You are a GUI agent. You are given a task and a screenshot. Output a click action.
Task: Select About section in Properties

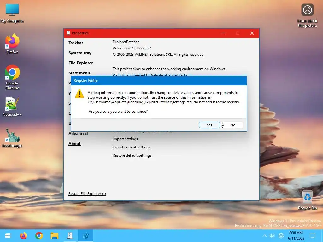tap(74, 144)
